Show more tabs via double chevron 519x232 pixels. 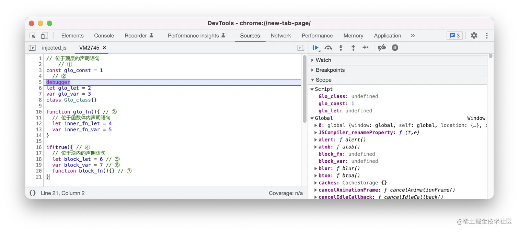point(413,35)
